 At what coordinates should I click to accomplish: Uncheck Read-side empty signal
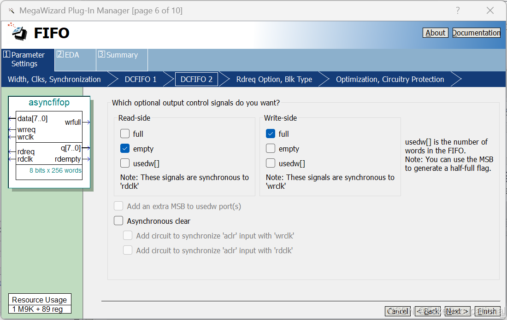click(x=125, y=149)
